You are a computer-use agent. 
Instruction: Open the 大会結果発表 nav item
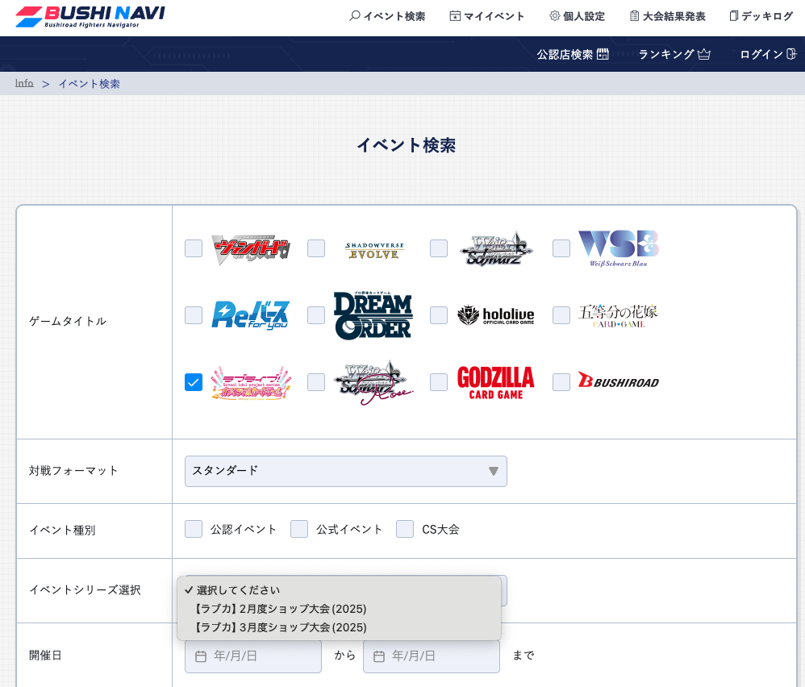tap(667, 16)
